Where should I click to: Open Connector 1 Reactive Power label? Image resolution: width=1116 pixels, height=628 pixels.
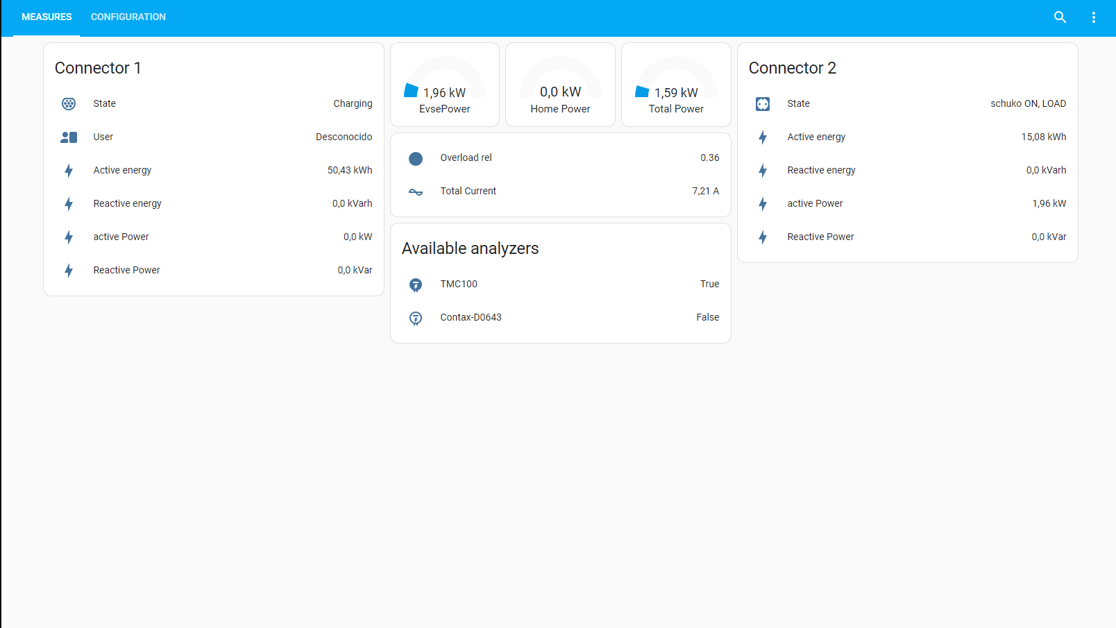[126, 270]
